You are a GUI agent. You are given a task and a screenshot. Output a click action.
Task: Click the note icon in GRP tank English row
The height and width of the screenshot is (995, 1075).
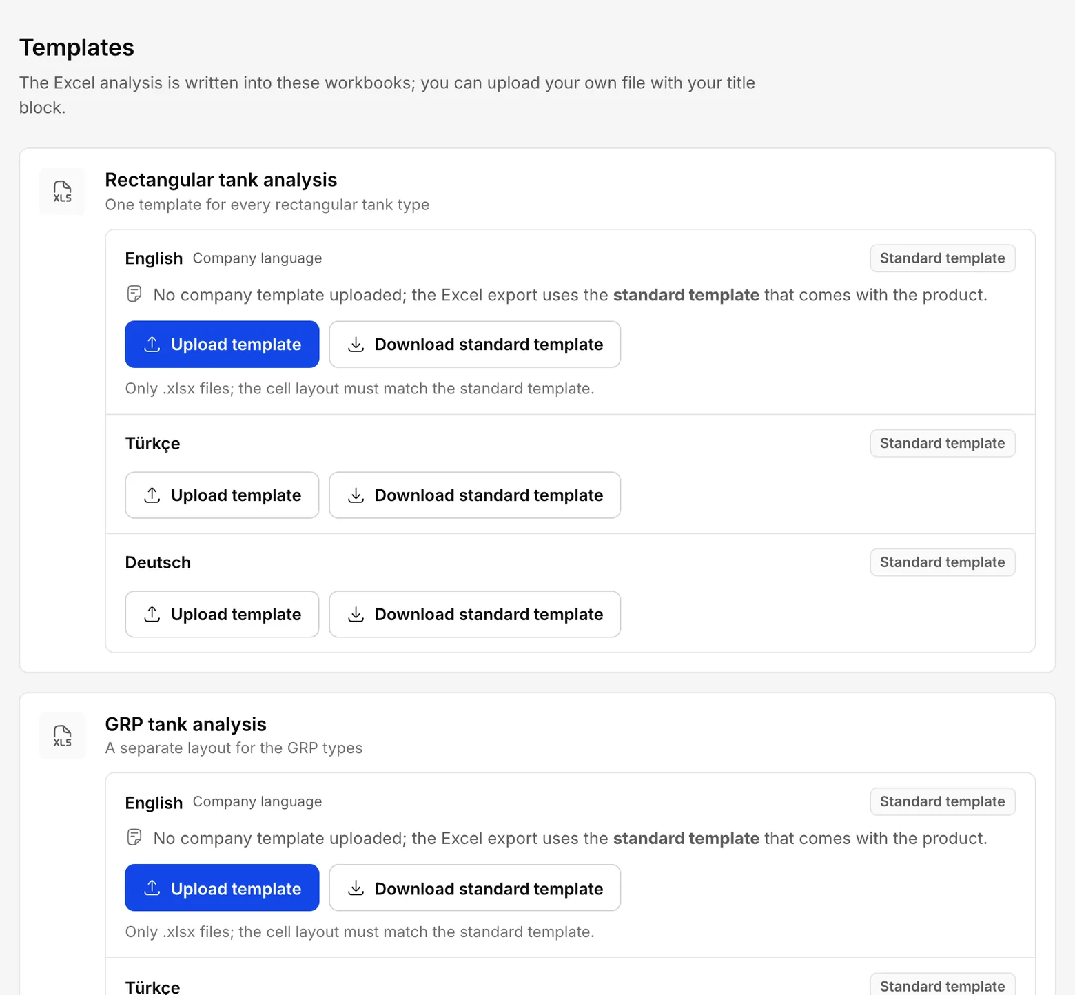[x=134, y=838]
